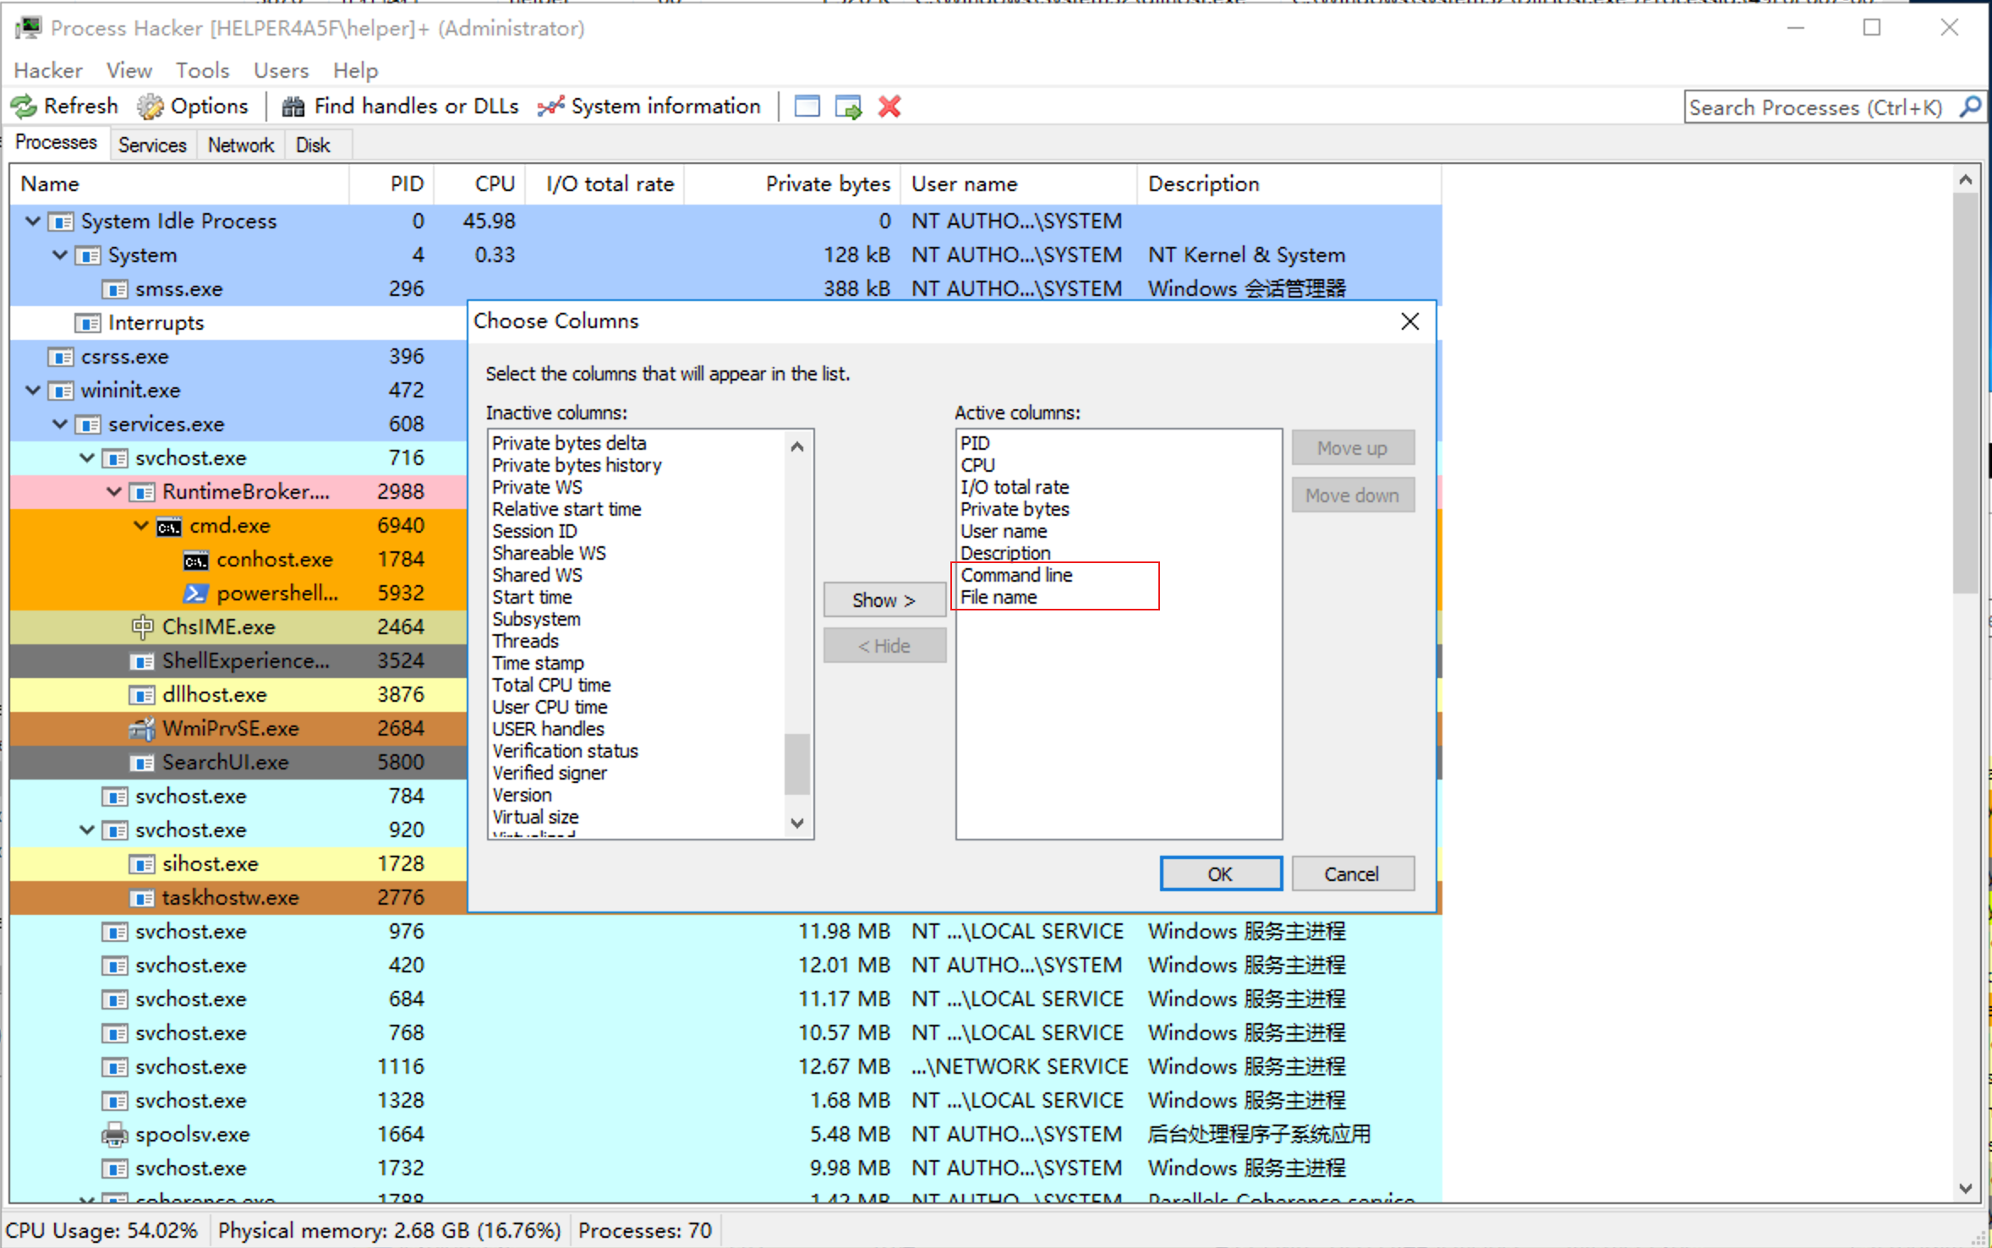Open System information graph icon
The width and height of the screenshot is (1992, 1248).
tap(550, 107)
